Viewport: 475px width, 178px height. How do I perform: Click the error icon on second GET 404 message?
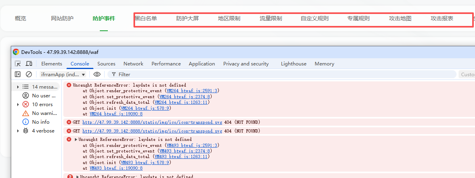pyautogui.click(x=69, y=131)
